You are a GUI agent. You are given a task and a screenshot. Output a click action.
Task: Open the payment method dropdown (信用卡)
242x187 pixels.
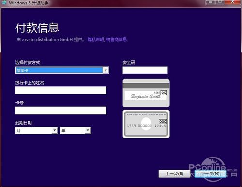click(62, 70)
